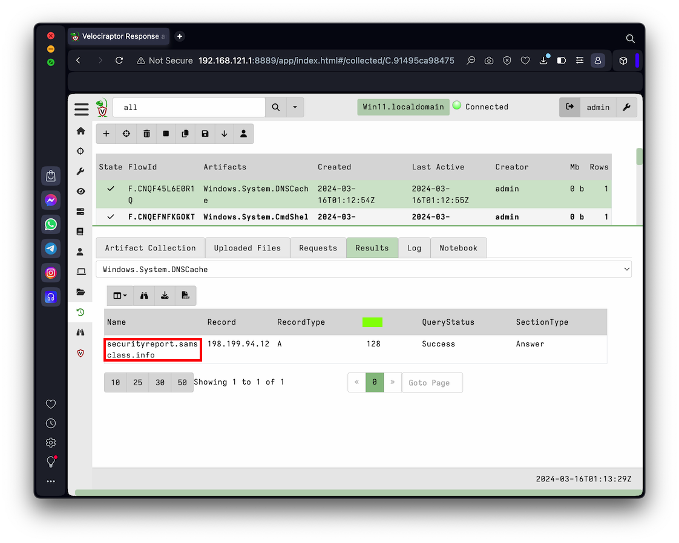The width and height of the screenshot is (679, 543).
Task: Switch to Log tab
Action: 414,248
